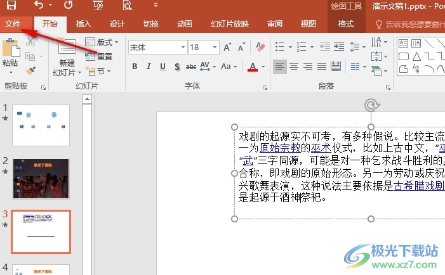The height and width of the screenshot is (275, 445).
Task: Clear all formatting eraser icon
Action: (x=260, y=47)
